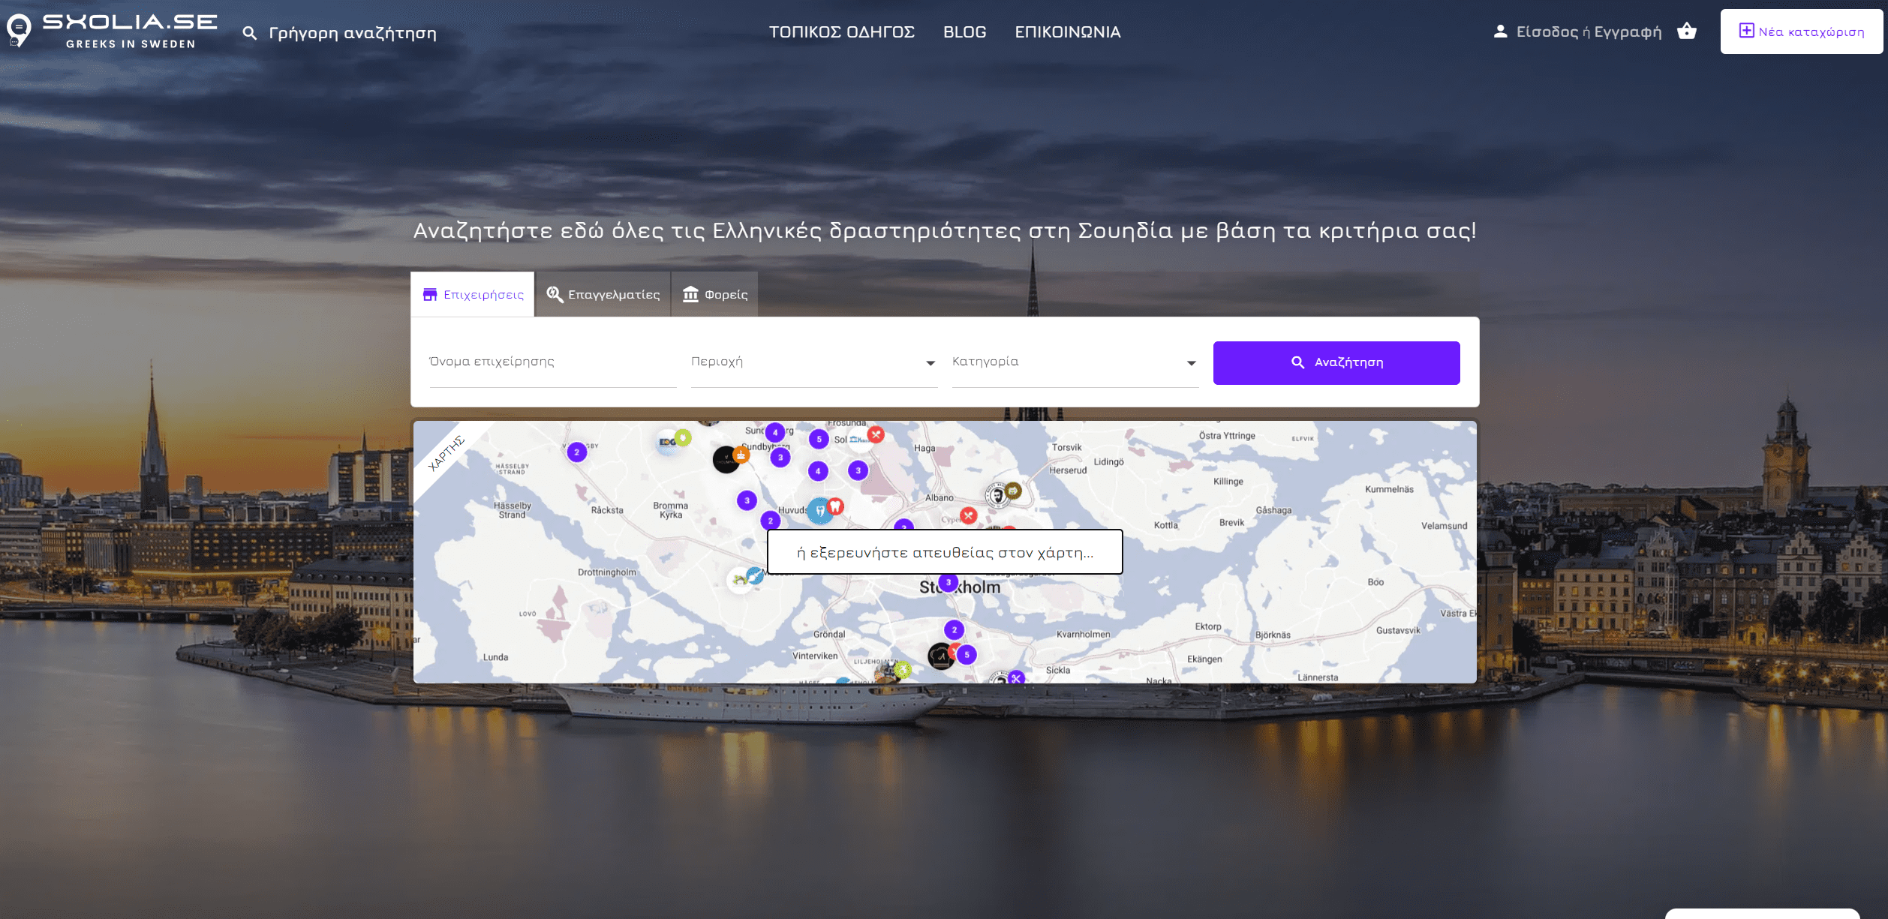Click the blue dentist marker on map
Screen dimensions: 1888x919
pos(819,511)
